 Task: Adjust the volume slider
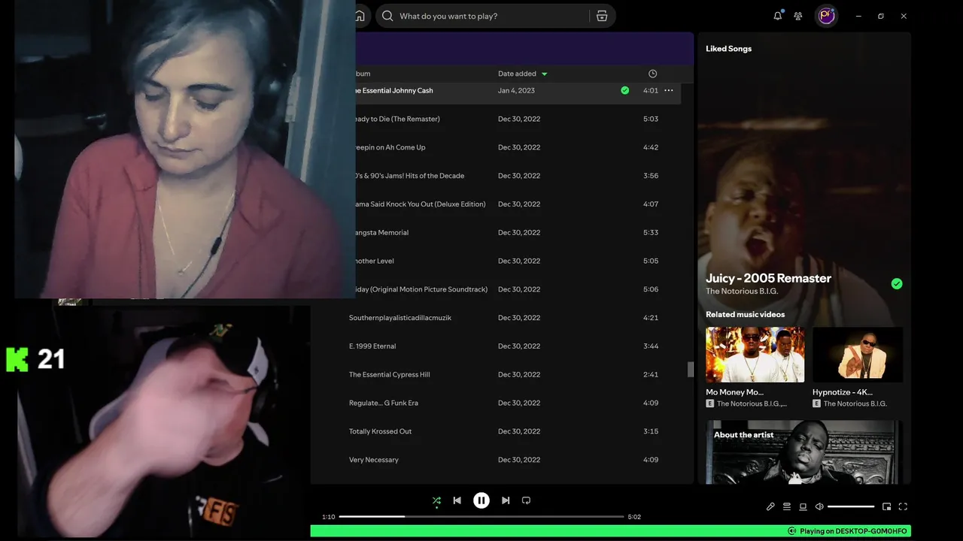[851, 506]
